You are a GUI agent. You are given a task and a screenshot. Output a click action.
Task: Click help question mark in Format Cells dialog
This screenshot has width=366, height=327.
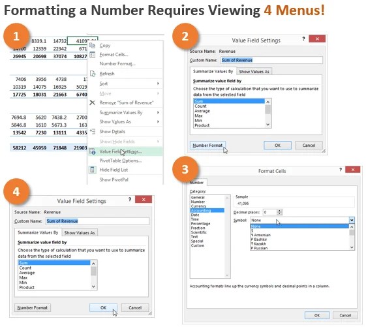click(x=341, y=169)
